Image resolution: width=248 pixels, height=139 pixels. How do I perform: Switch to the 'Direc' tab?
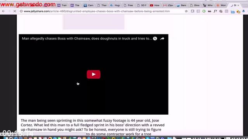click(x=195, y=5)
